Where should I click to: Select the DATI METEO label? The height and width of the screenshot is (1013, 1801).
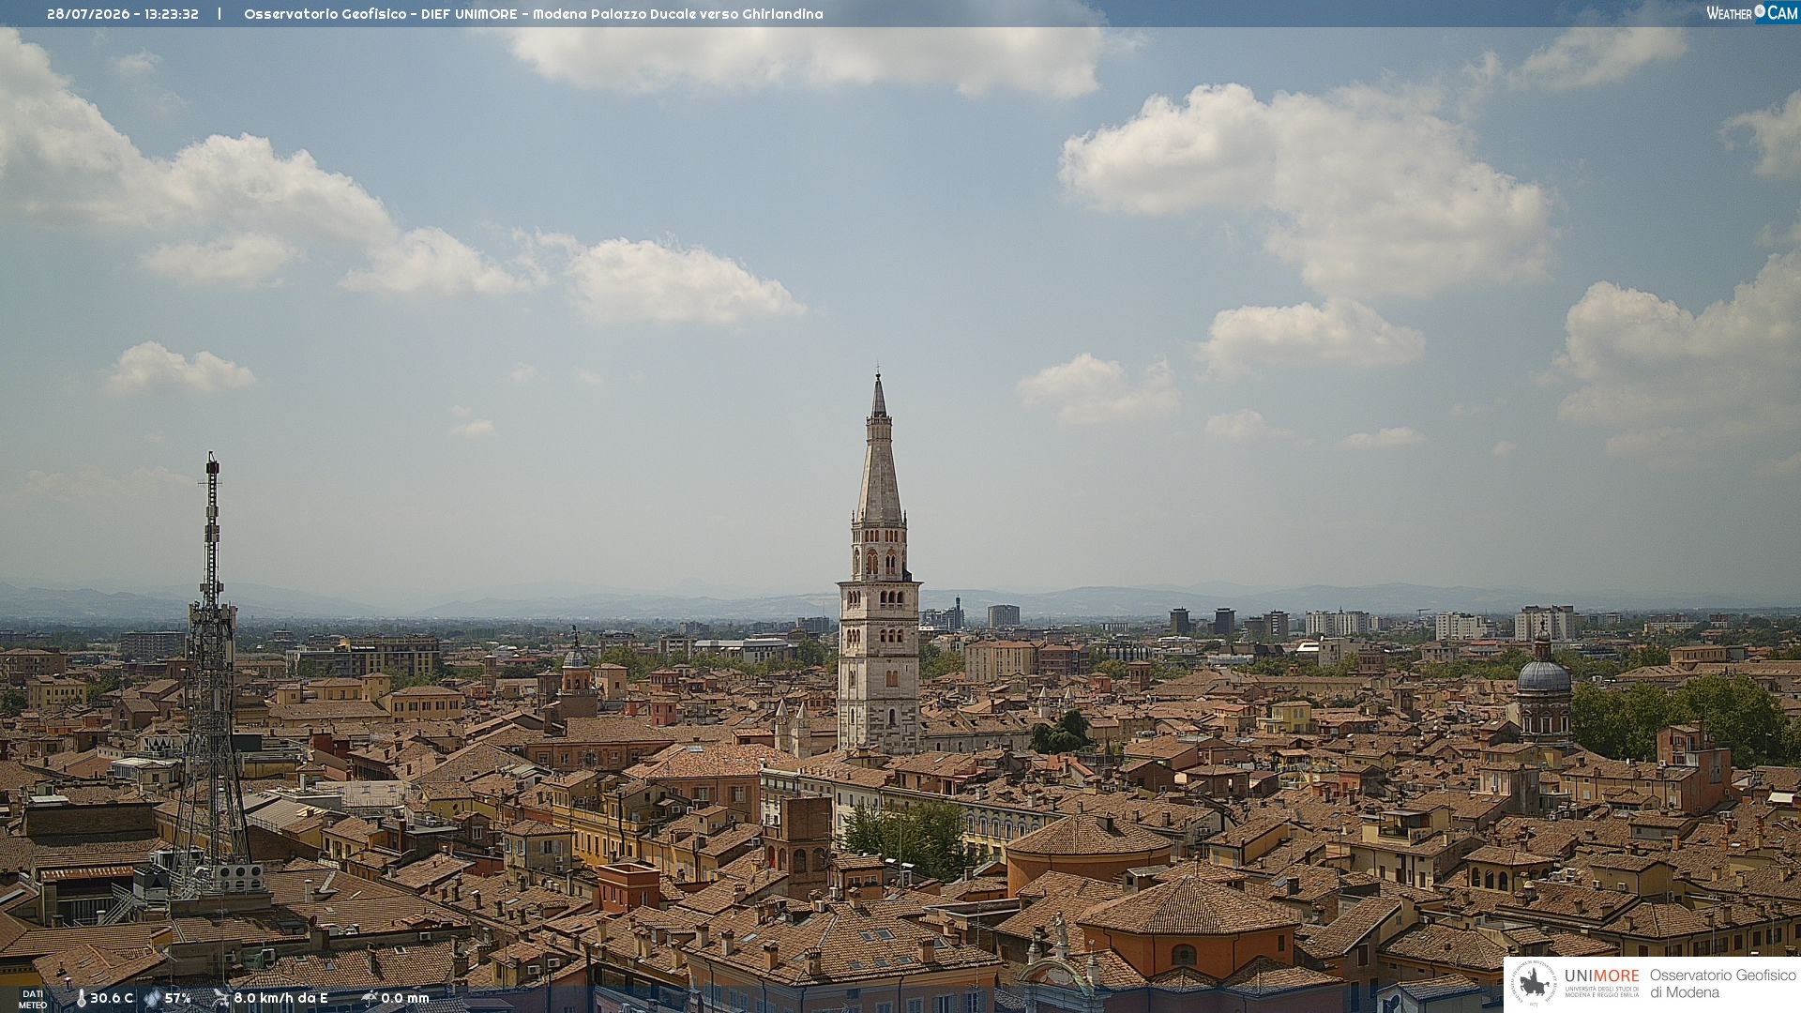coord(33,999)
